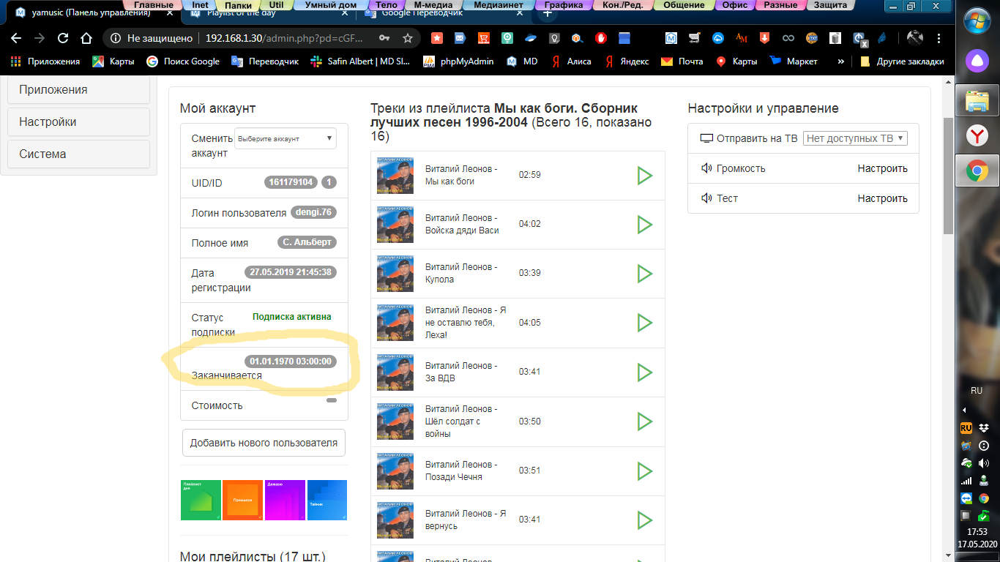The height and width of the screenshot is (562, 1000).
Task: Open a new browser tab
Action: [548, 13]
